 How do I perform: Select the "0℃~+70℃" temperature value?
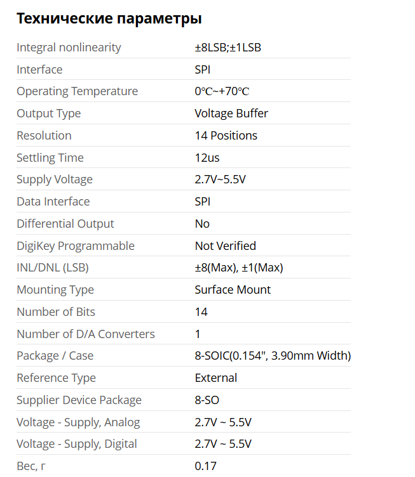click(222, 91)
